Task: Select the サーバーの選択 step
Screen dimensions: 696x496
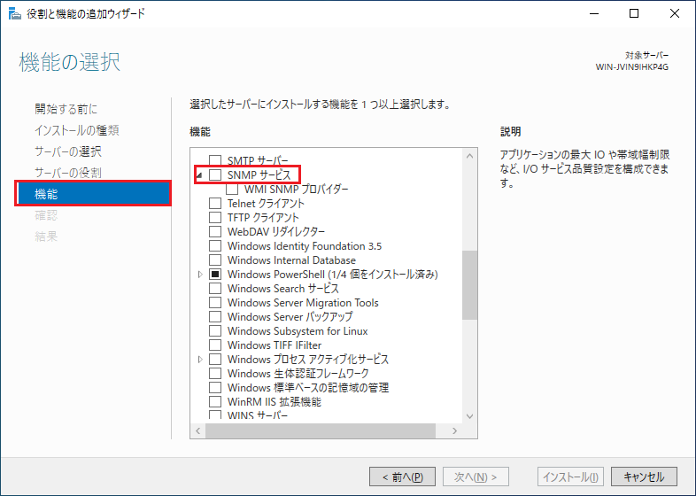Action: (x=68, y=151)
